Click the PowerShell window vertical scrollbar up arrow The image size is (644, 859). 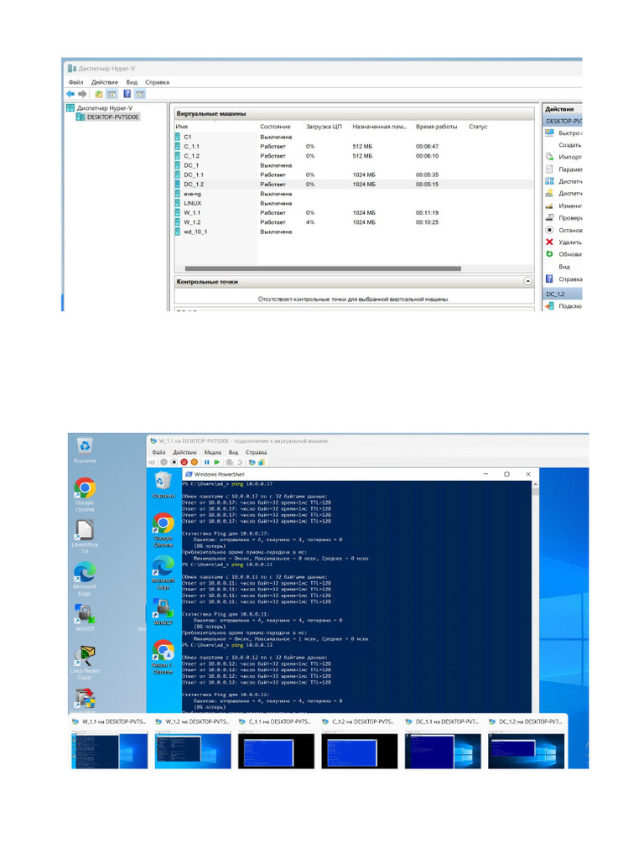(x=535, y=485)
